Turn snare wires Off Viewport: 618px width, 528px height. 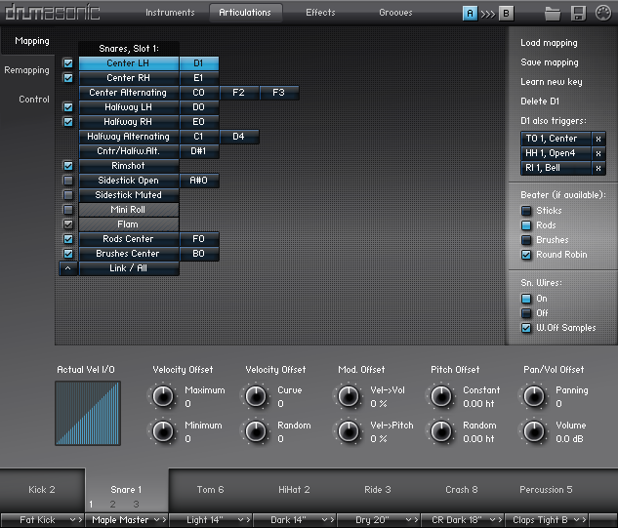[526, 313]
